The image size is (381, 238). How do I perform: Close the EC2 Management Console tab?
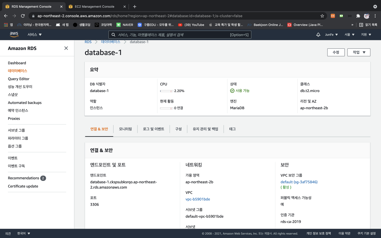click(x=124, y=7)
